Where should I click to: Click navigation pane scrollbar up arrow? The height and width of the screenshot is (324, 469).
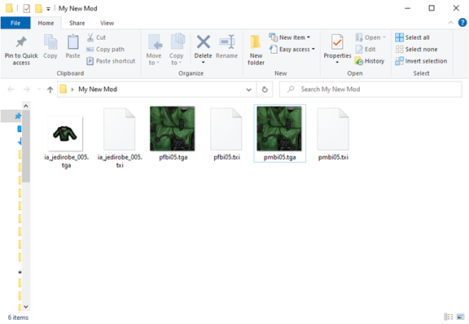coord(26,106)
